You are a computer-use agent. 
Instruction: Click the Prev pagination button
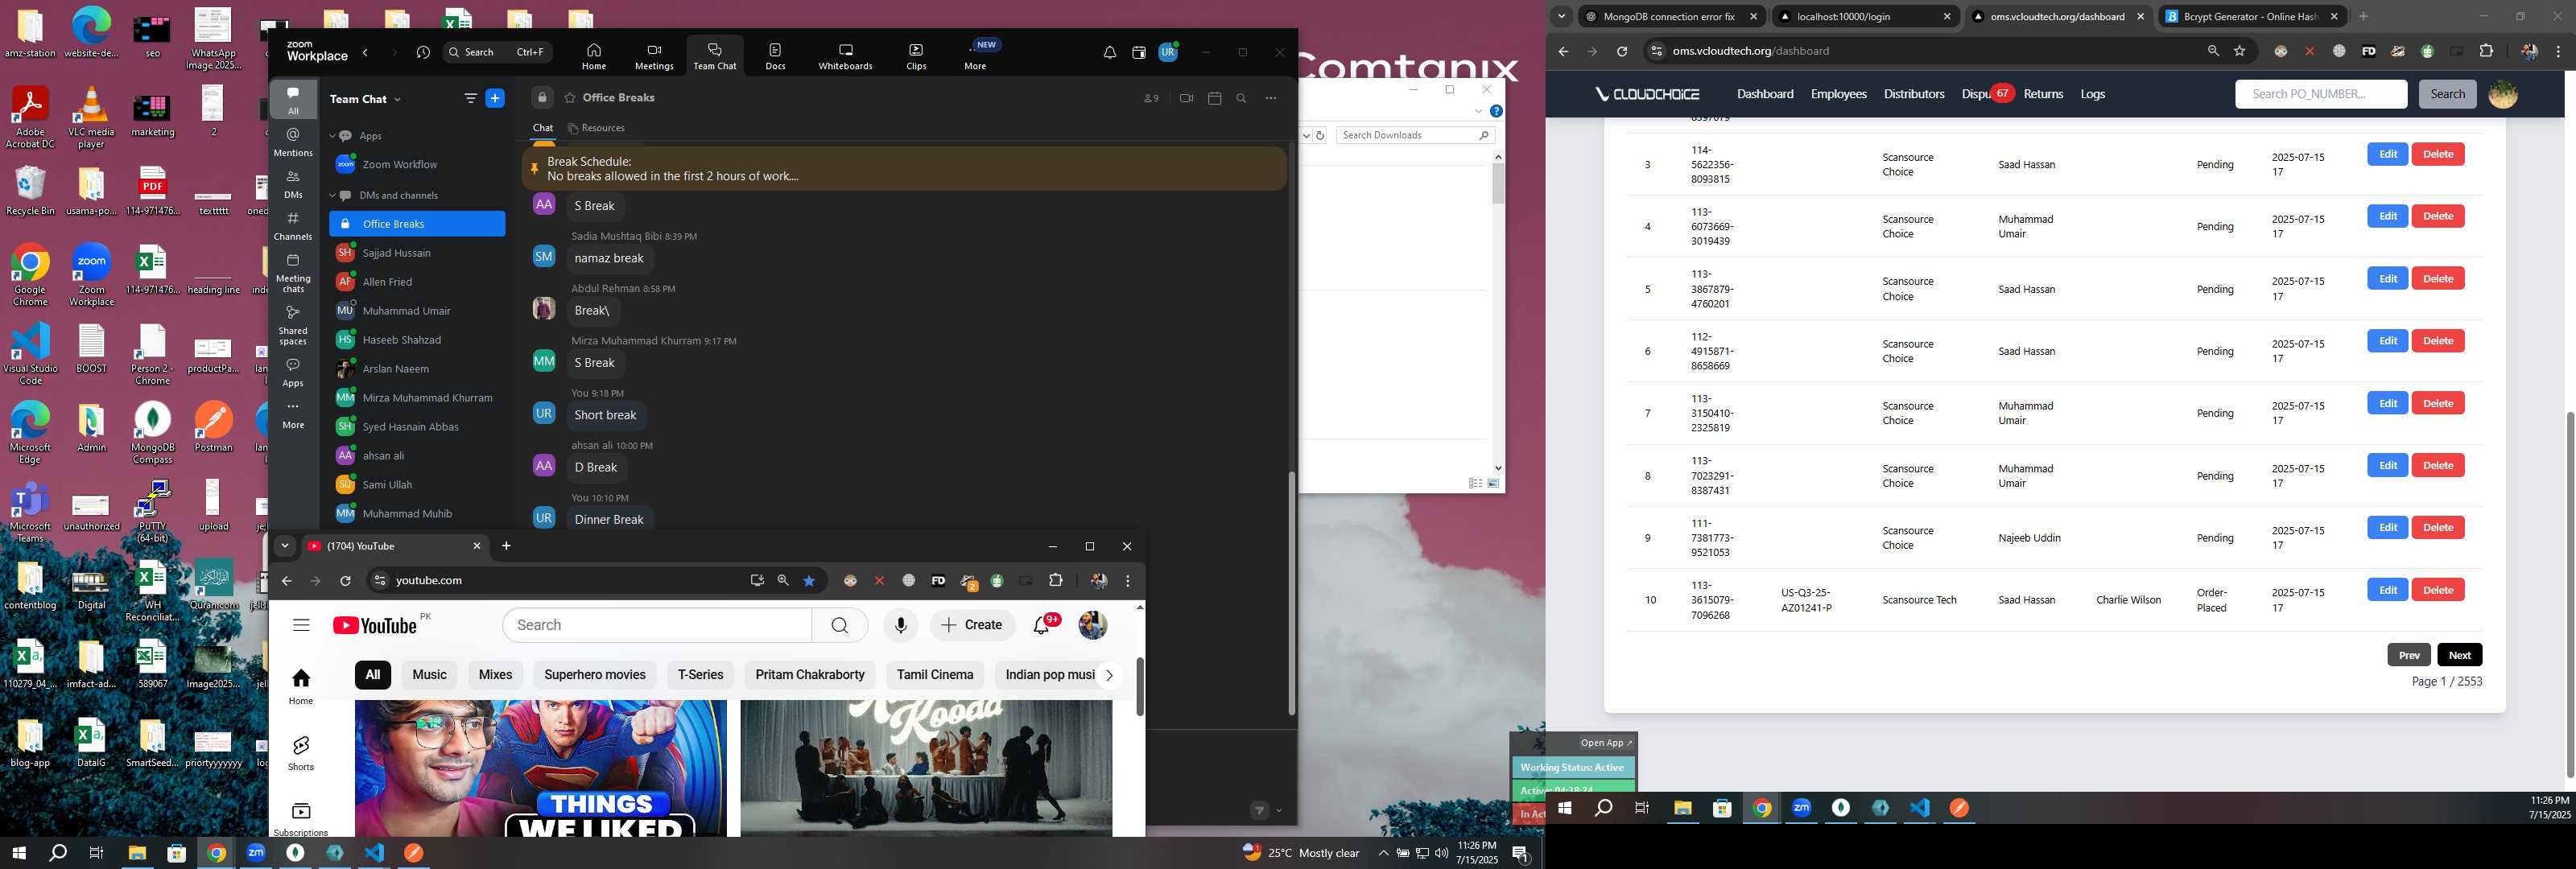(x=2408, y=655)
